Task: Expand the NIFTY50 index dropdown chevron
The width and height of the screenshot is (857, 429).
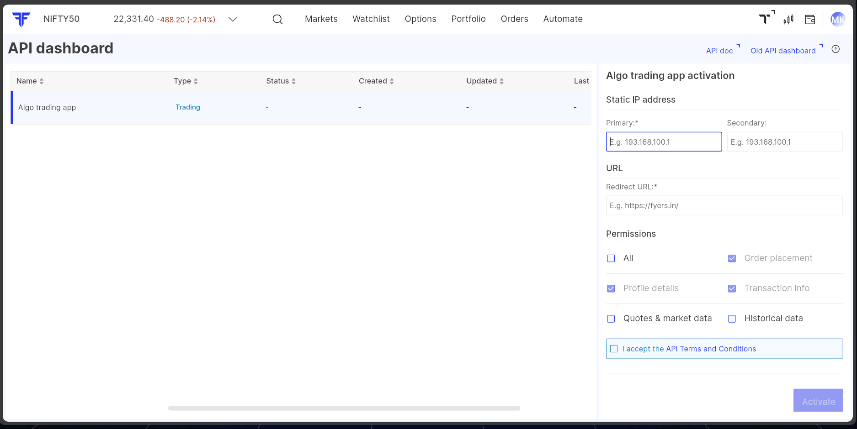Action: click(233, 19)
